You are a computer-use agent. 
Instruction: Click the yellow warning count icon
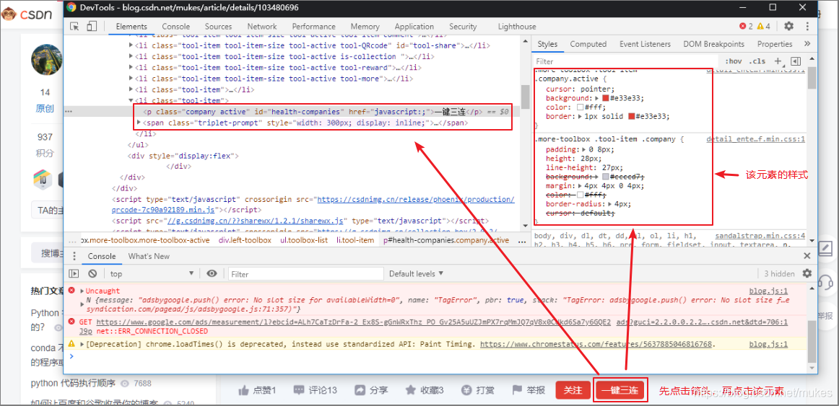pos(760,26)
